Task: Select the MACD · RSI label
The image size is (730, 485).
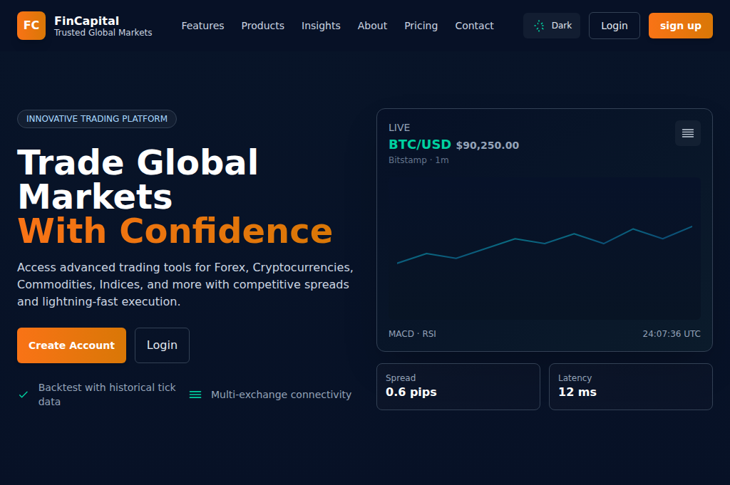Action: tap(412, 333)
